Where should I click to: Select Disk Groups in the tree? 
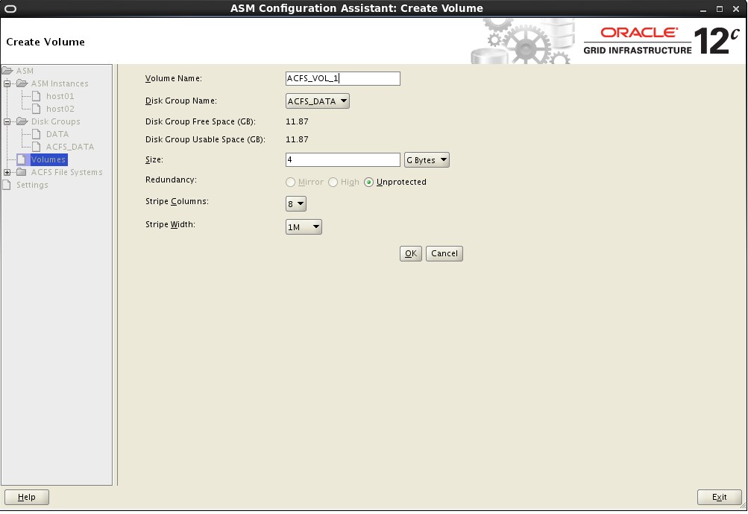[x=55, y=121]
